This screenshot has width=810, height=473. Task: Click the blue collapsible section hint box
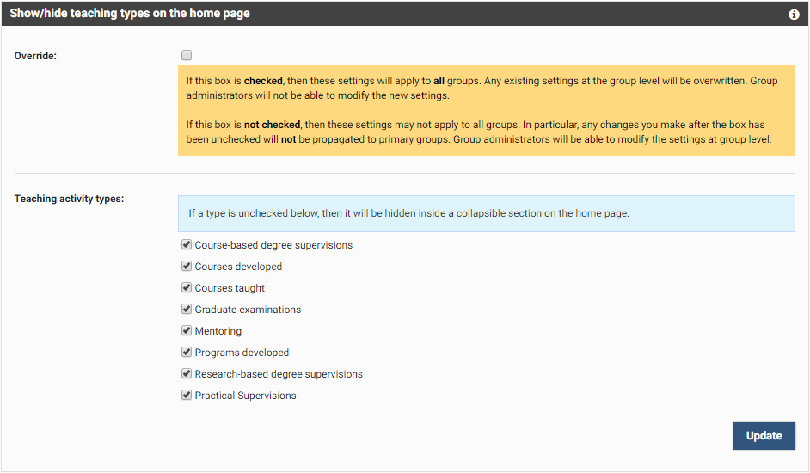486,213
